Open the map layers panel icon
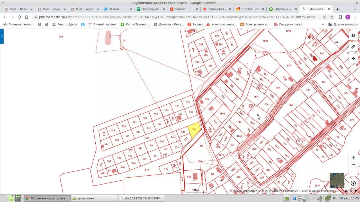 point(353,35)
